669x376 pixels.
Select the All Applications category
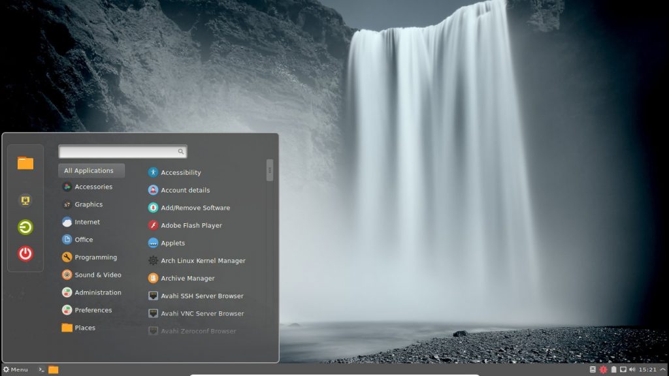pos(91,170)
